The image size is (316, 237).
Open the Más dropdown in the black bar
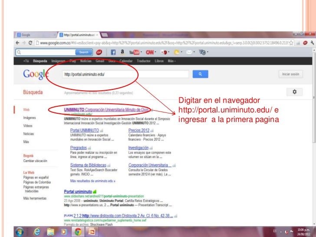[x=171, y=61]
